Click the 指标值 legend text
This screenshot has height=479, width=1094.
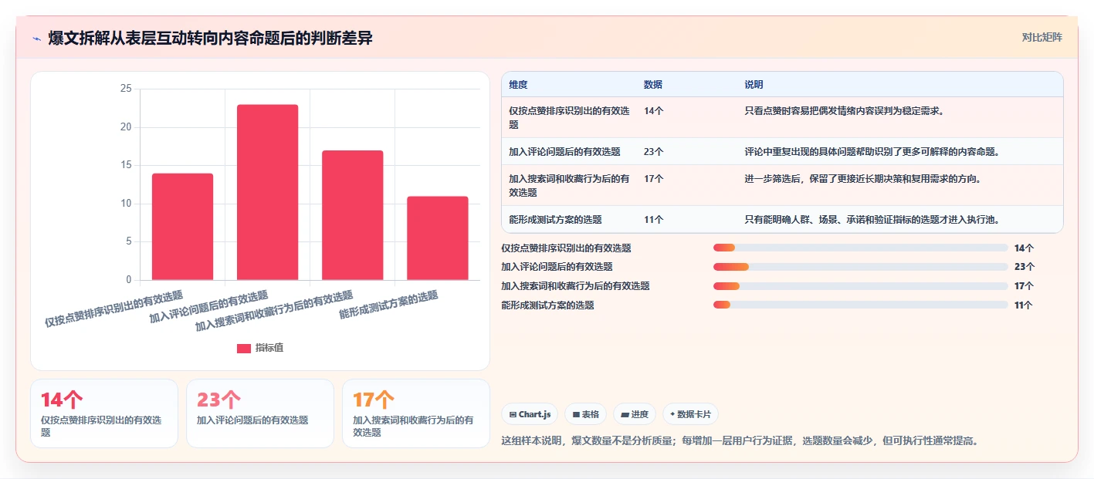click(269, 348)
